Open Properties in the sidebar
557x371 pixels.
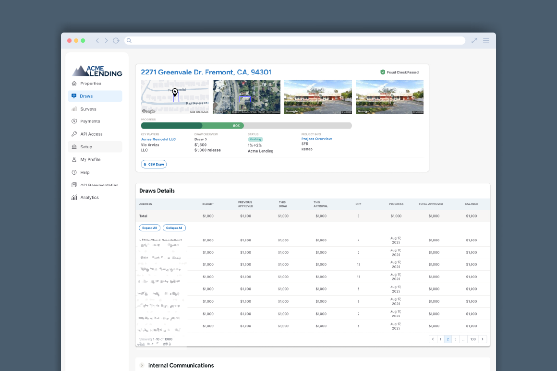coord(91,84)
